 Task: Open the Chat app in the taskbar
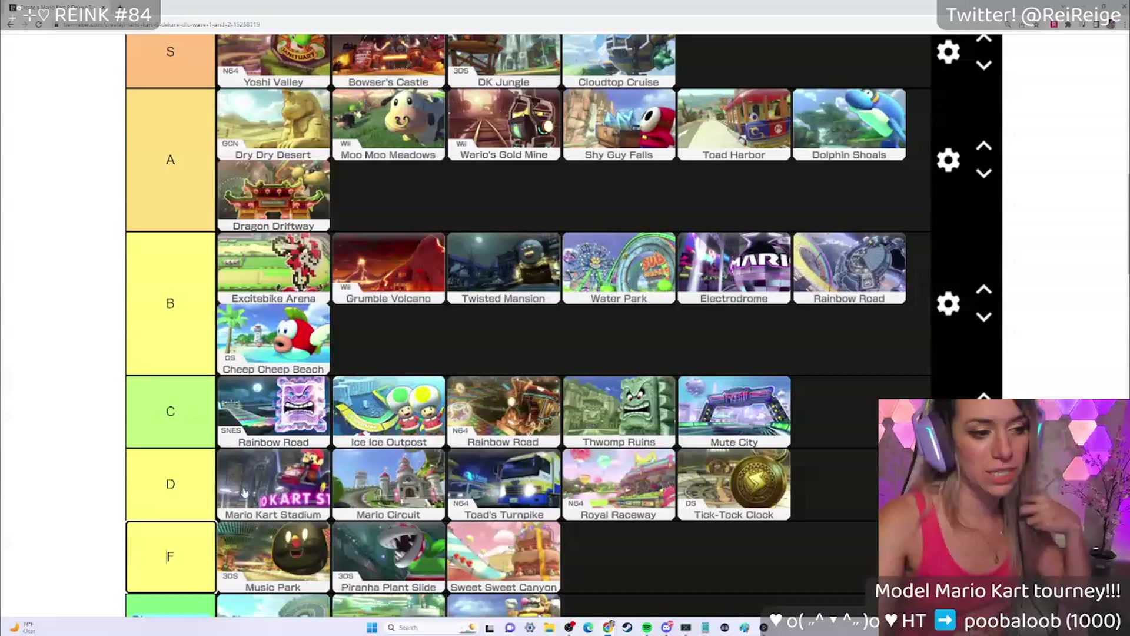click(x=510, y=628)
